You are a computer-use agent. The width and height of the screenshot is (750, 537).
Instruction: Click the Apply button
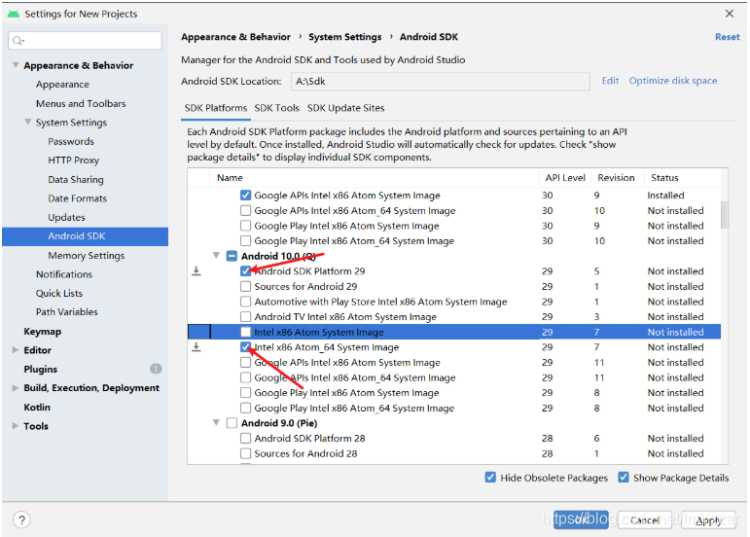[x=708, y=519]
